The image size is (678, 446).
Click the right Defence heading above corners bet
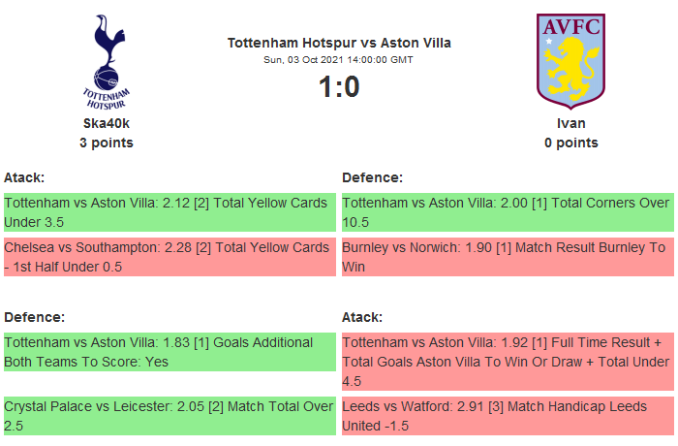tap(373, 177)
